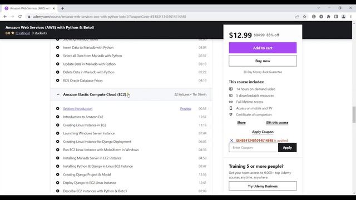
Task: Apply the coupon with Apply button
Action: pyautogui.click(x=287, y=147)
